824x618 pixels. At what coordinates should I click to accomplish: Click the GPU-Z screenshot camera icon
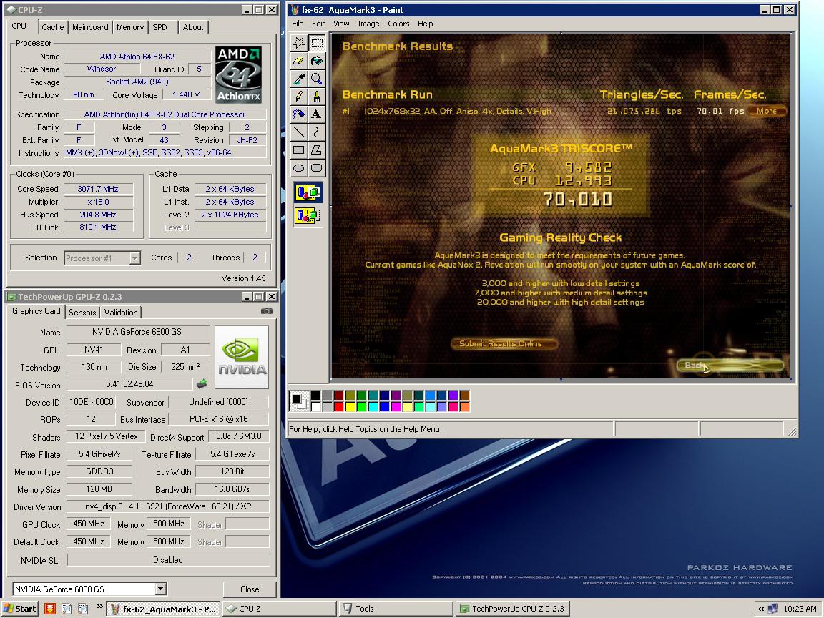pyautogui.click(x=267, y=311)
